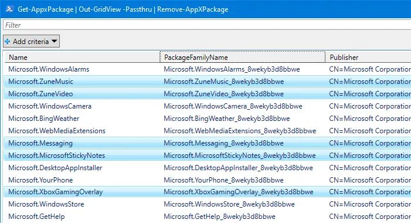Sort by the PackageFamilyName column header
Screen dimensions: 411x223
pos(243,57)
